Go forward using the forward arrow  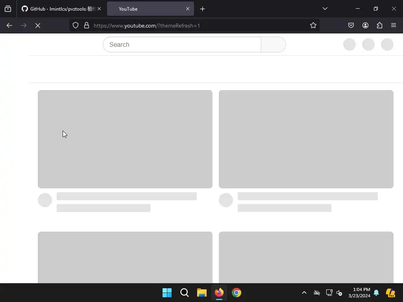point(24,26)
